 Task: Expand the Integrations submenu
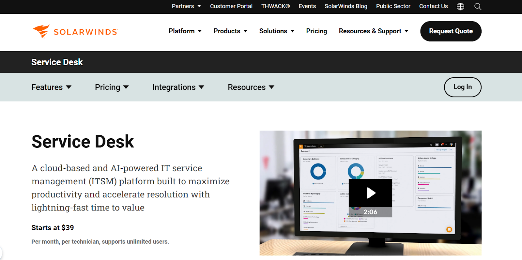pos(178,87)
